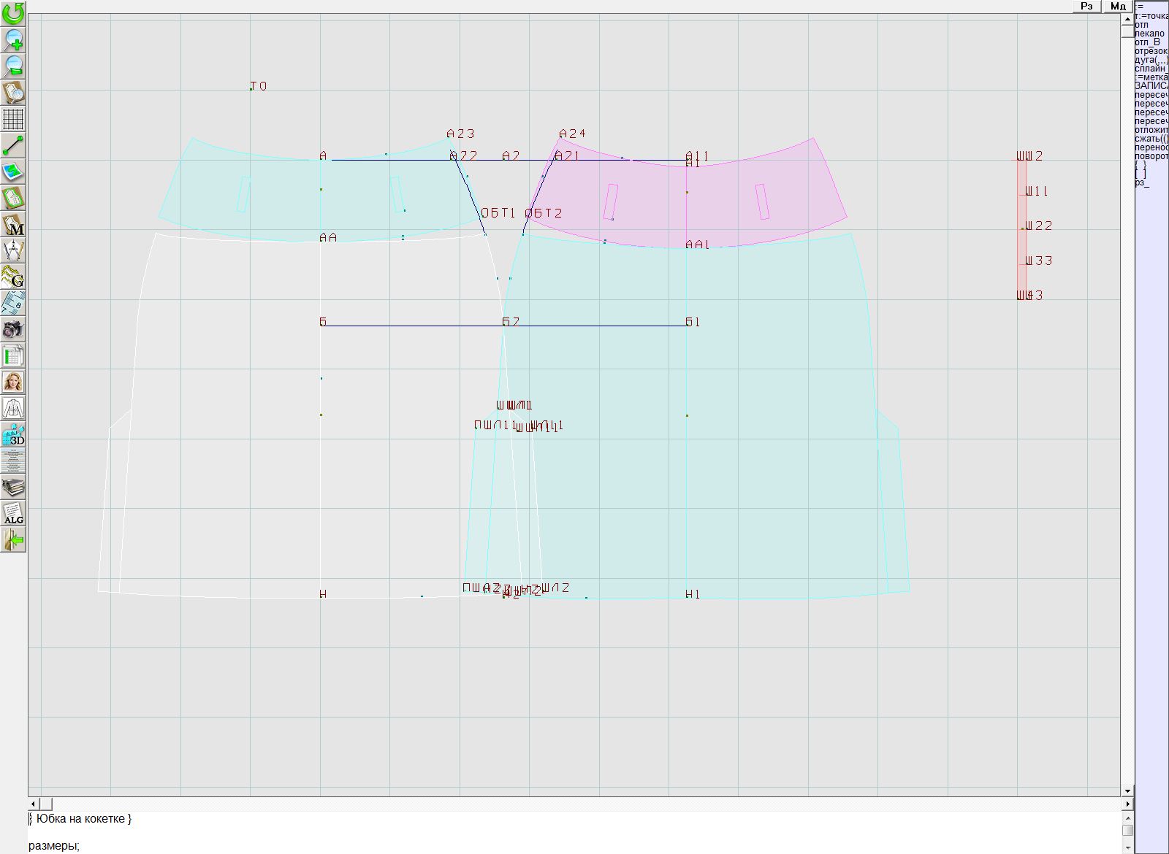Image resolution: width=1169 pixels, height=854 pixels.
Task: Toggle the grid display icon
Action: 13,118
